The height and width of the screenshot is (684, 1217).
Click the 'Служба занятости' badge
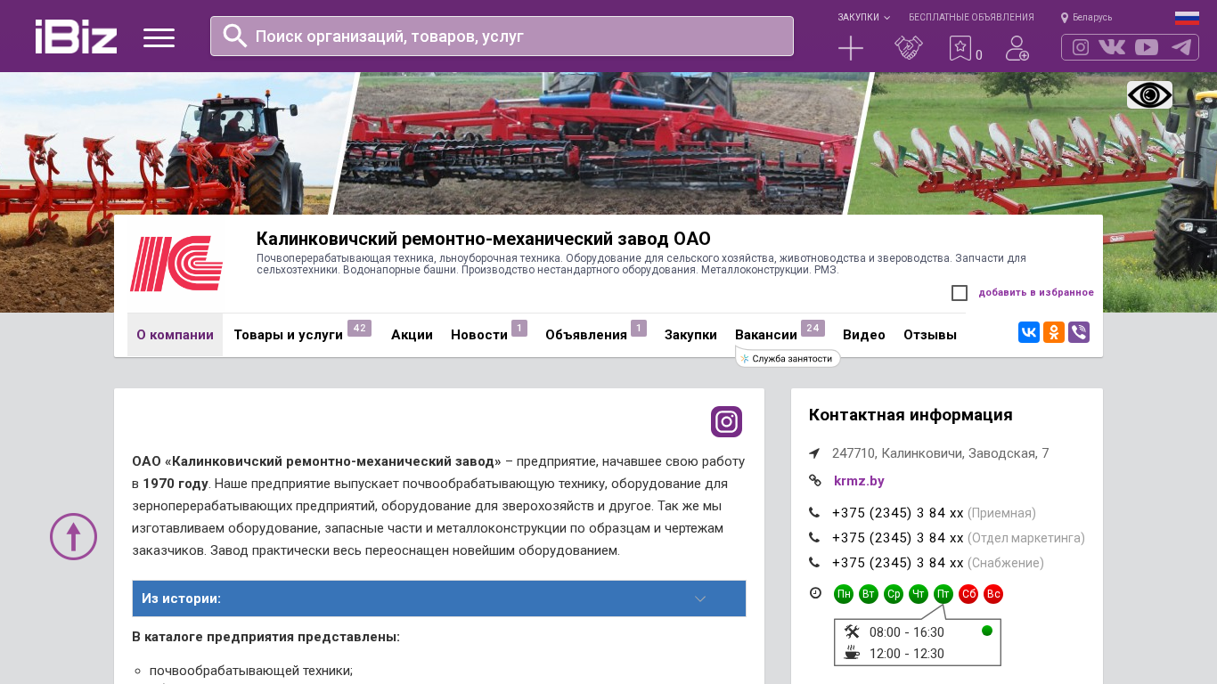point(788,359)
